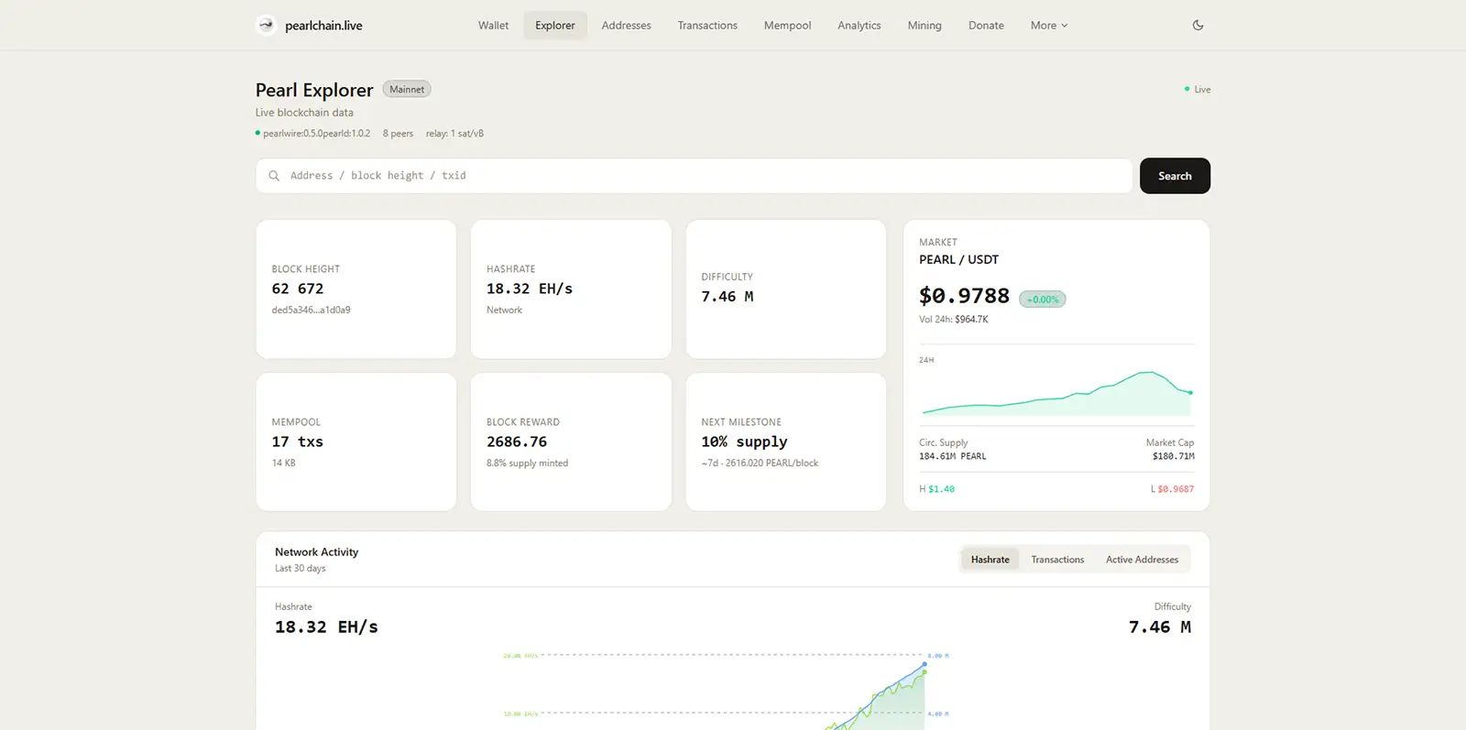Click the $0.9788 price value
The image size is (1466, 730).
coord(964,296)
